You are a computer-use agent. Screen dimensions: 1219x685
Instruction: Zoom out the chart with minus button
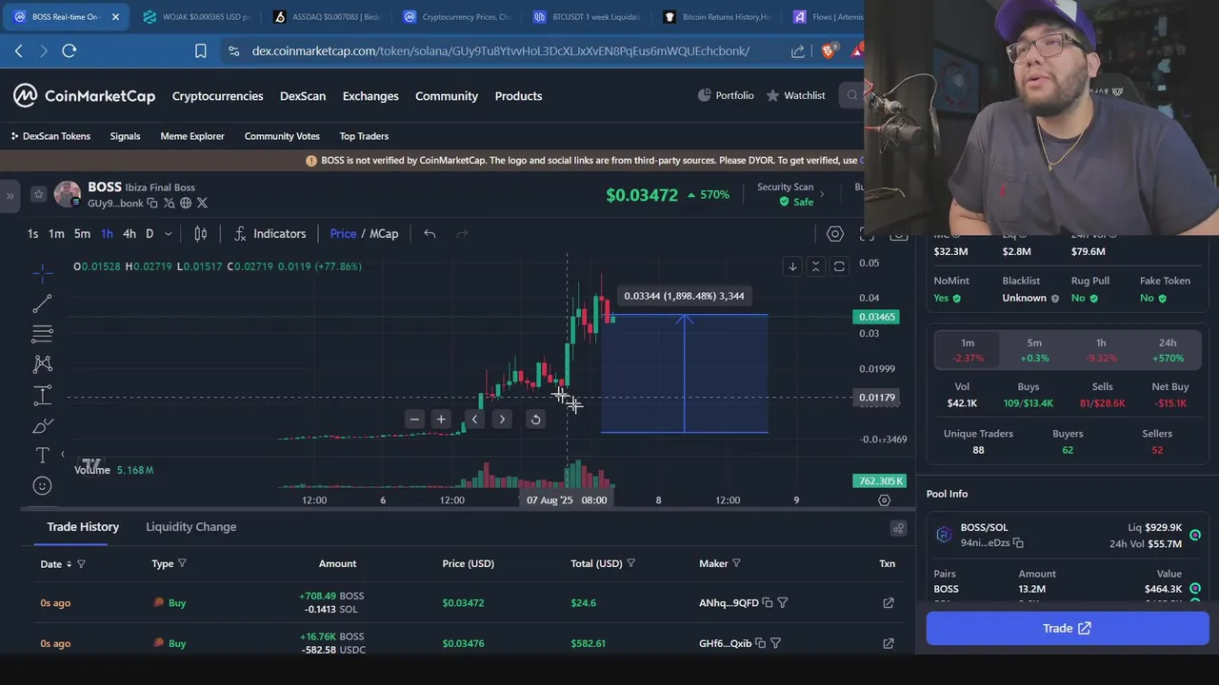coord(414,420)
